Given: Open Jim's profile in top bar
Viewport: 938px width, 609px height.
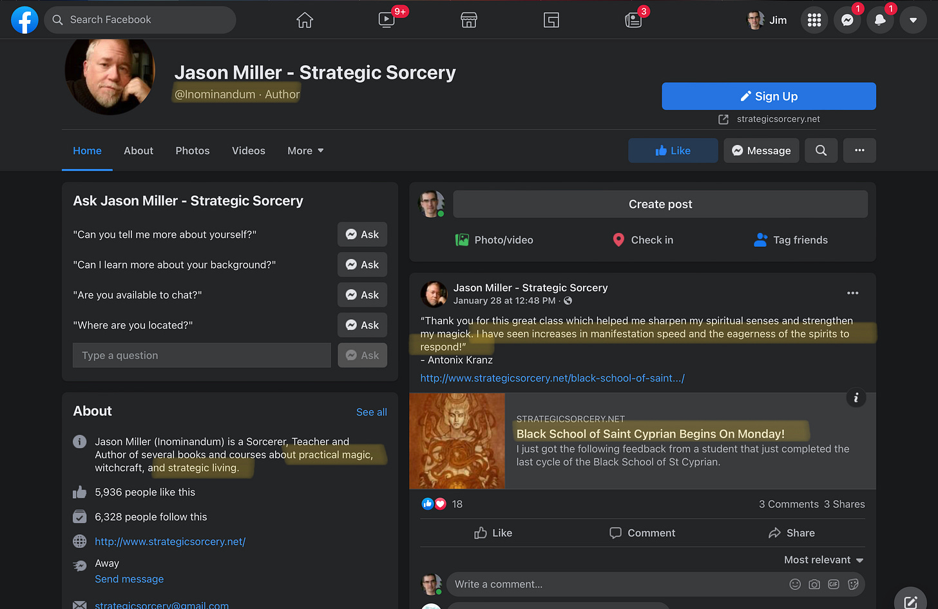Looking at the screenshot, I should click(x=767, y=20).
